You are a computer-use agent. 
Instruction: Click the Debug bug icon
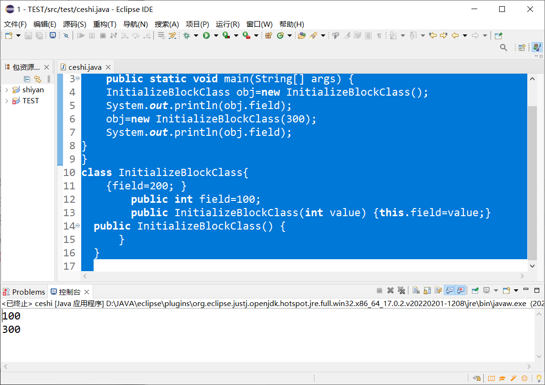click(x=187, y=35)
